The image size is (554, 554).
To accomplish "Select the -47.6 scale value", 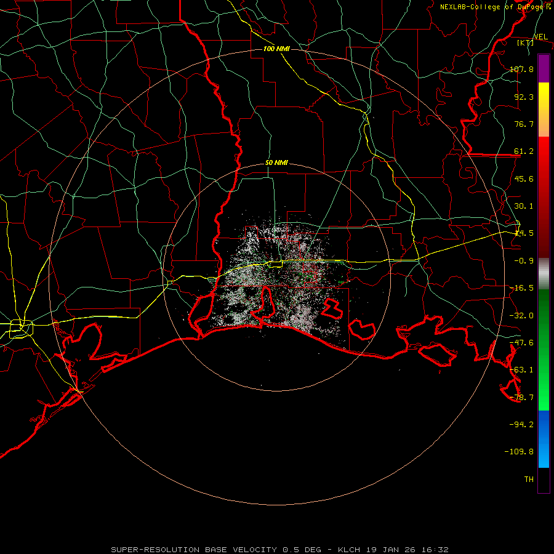I will point(522,343).
